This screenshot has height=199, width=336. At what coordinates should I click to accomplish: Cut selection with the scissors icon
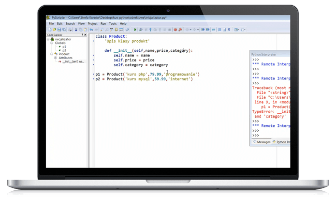coord(76,30)
